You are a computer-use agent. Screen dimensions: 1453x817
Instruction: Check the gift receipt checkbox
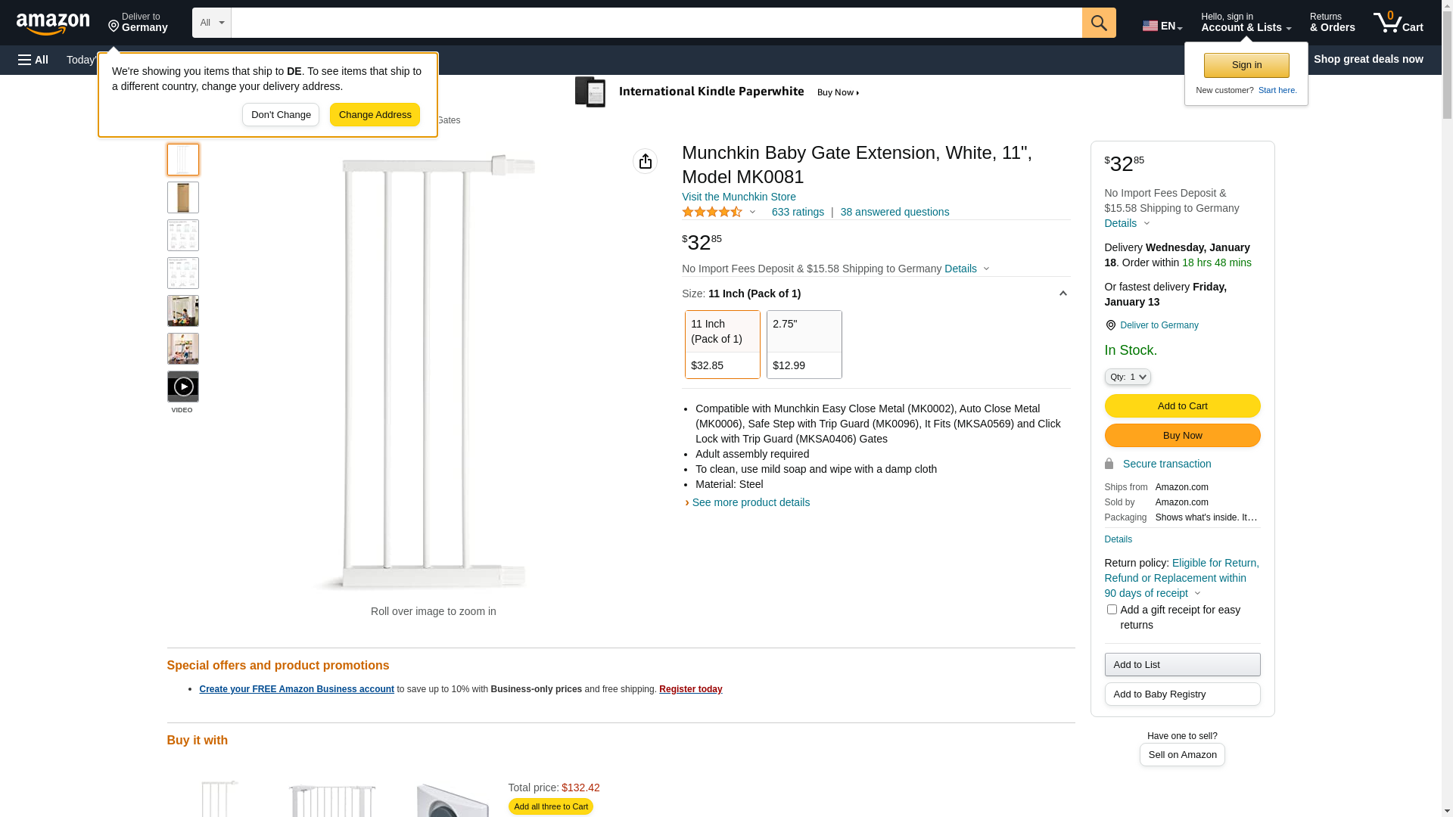(1112, 610)
